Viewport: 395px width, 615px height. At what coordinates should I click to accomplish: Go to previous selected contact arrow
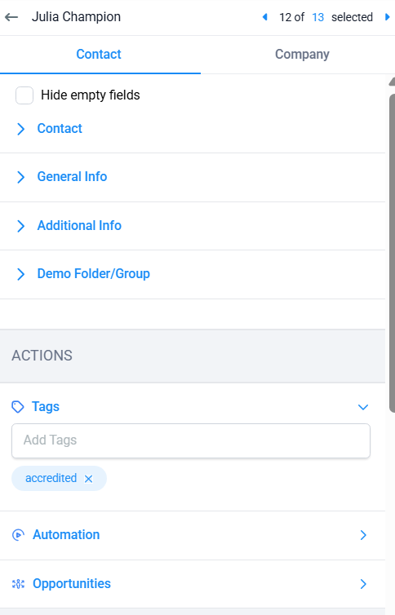click(264, 17)
